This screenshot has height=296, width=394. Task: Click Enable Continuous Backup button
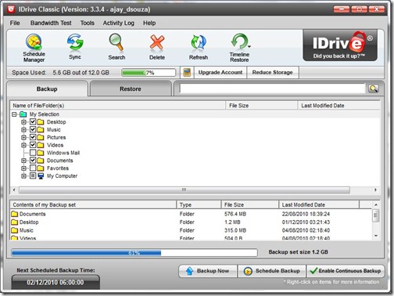tap(346, 271)
